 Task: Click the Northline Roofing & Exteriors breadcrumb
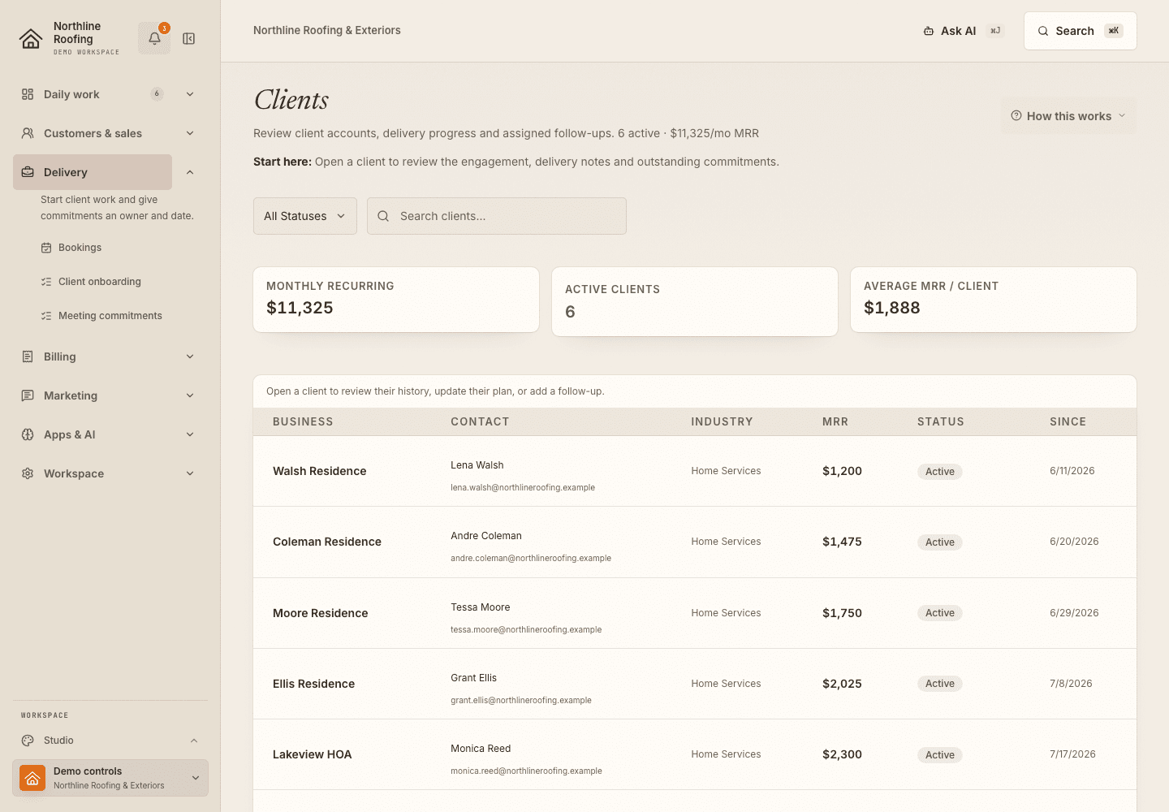tap(327, 30)
